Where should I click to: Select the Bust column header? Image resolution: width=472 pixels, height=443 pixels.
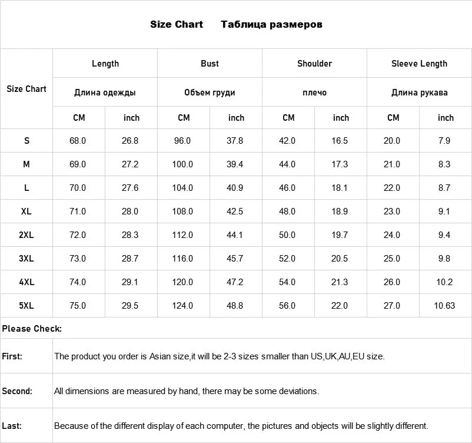pyautogui.click(x=210, y=64)
